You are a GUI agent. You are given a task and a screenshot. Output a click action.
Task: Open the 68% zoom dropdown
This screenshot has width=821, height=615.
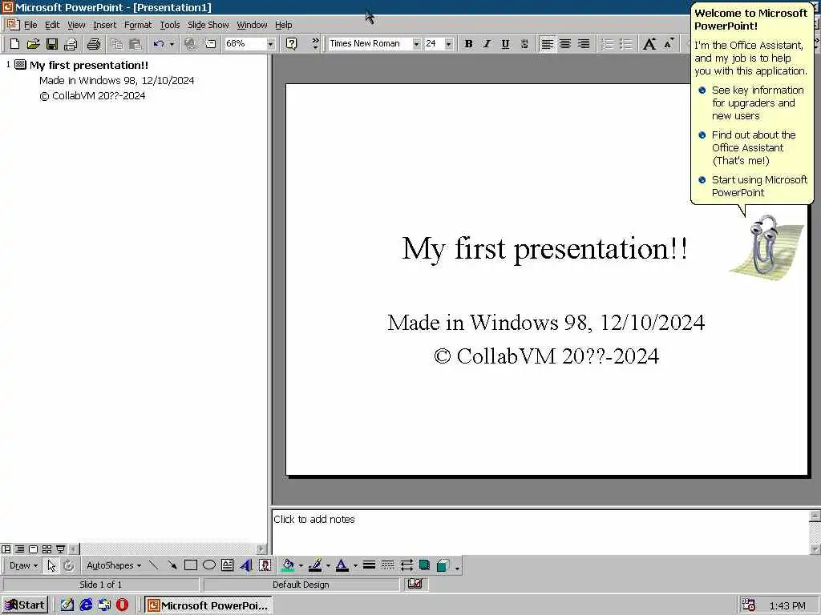(270, 44)
